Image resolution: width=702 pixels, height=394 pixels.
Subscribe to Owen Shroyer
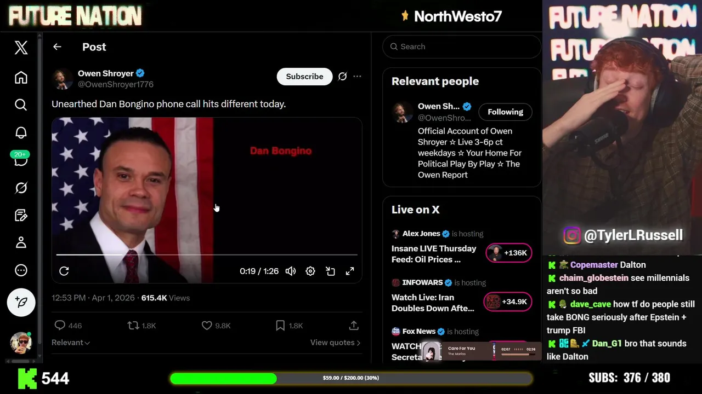[304, 77]
